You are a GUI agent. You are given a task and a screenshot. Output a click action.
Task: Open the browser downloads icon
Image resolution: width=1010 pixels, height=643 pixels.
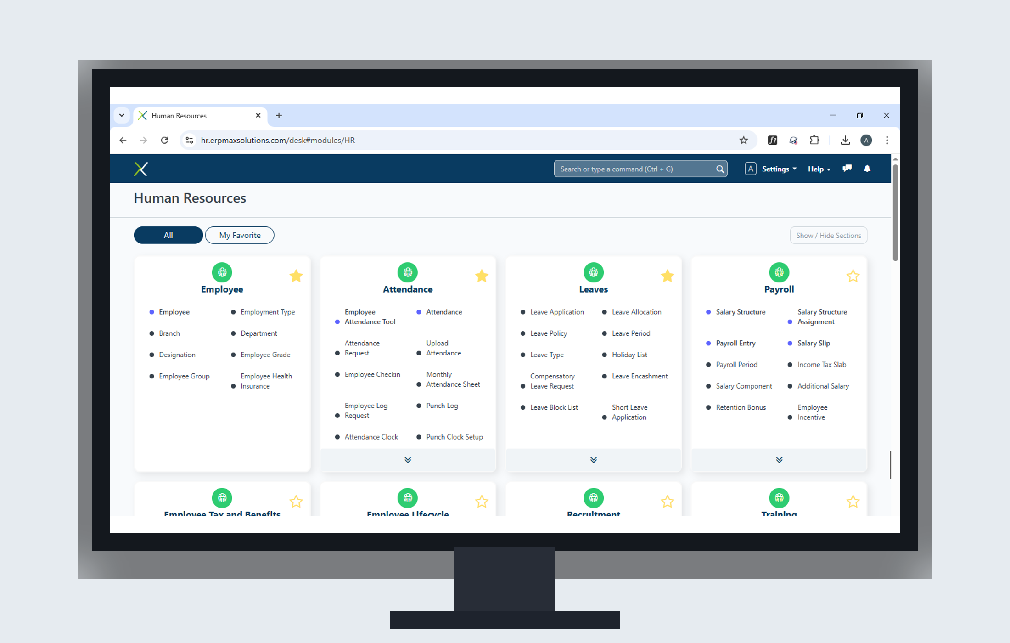[x=845, y=140]
